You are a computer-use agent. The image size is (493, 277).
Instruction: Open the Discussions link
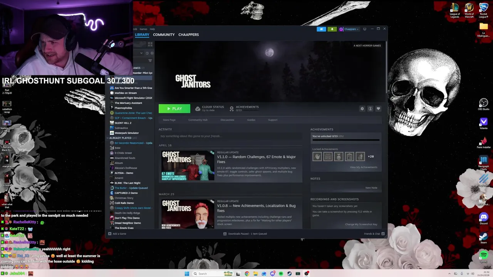(x=227, y=120)
